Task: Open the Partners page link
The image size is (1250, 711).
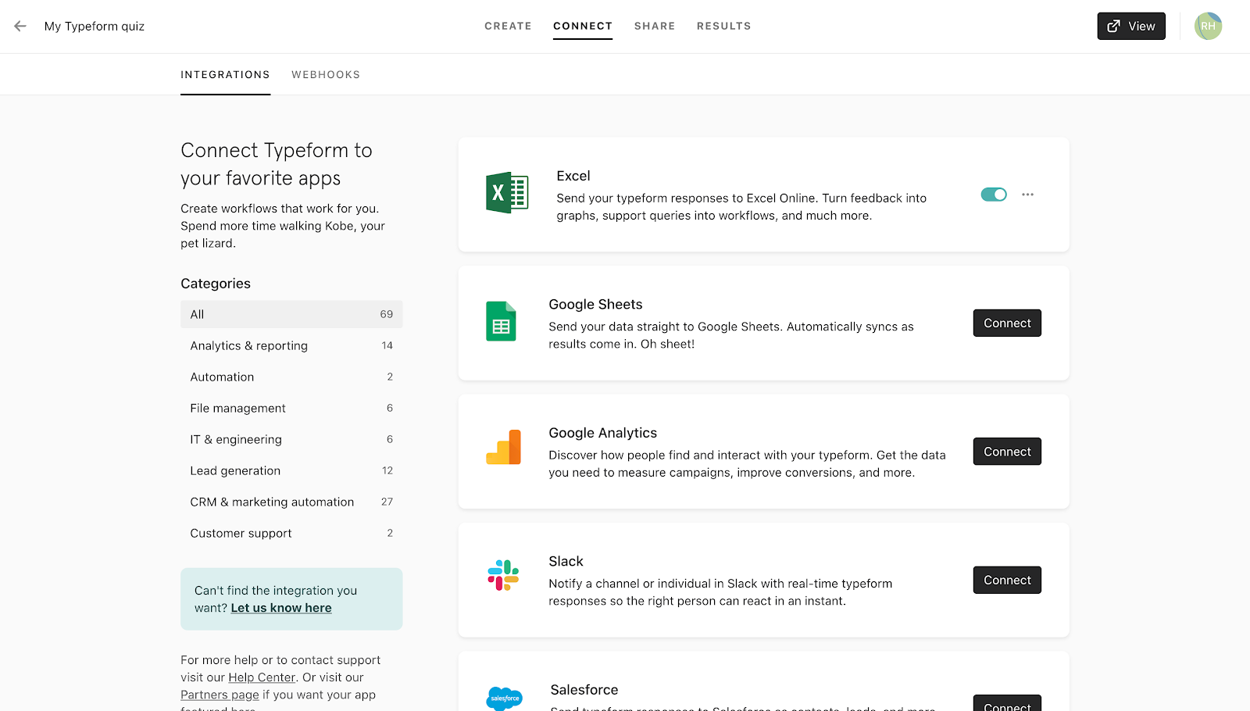Action: 220,695
